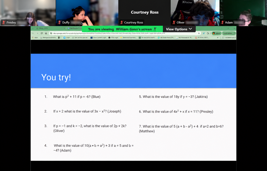267x171 pixels.
Task: Click Presley's muted microphone icon
Action: click(4, 22)
